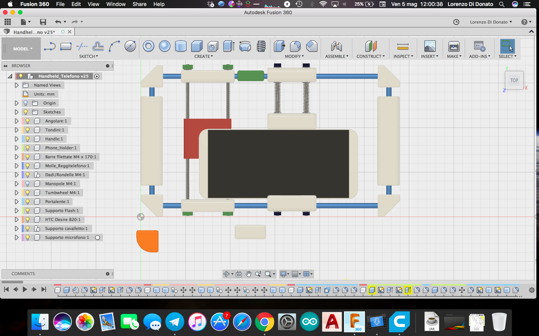Play the timeline
The height and width of the screenshot is (336, 539).
click(x=25, y=289)
